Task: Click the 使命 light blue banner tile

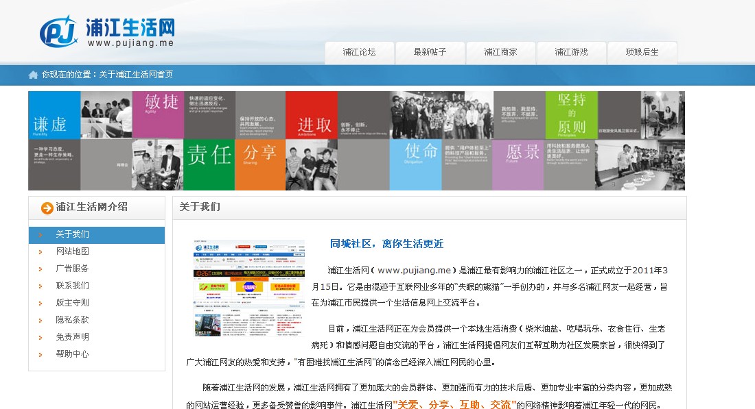Action: coord(415,165)
